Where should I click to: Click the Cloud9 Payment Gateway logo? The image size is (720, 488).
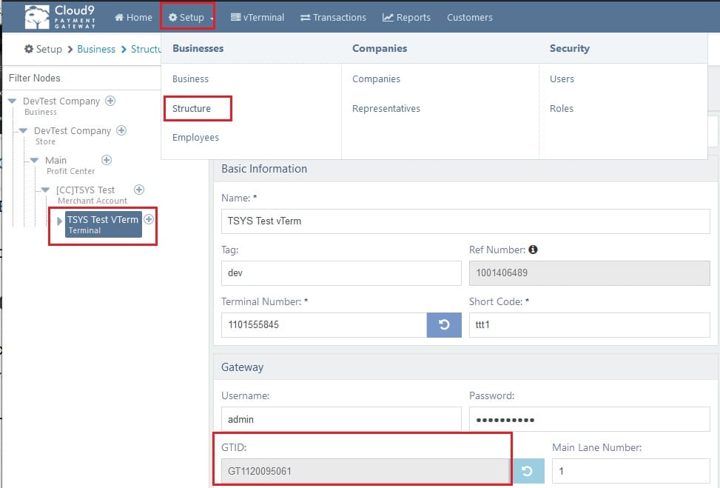pyautogui.click(x=60, y=17)
